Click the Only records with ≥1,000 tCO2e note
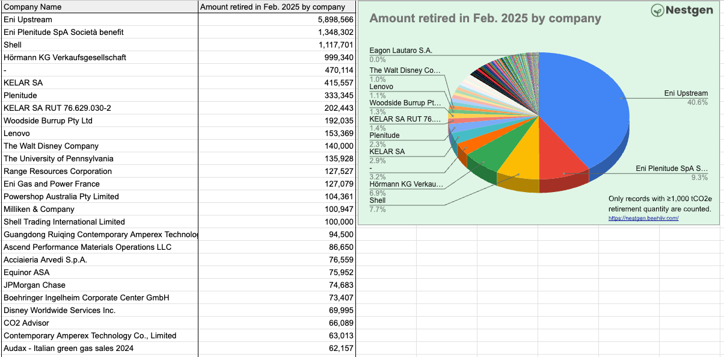This screenshot has height=357, width=724. [x=660, y=203]
